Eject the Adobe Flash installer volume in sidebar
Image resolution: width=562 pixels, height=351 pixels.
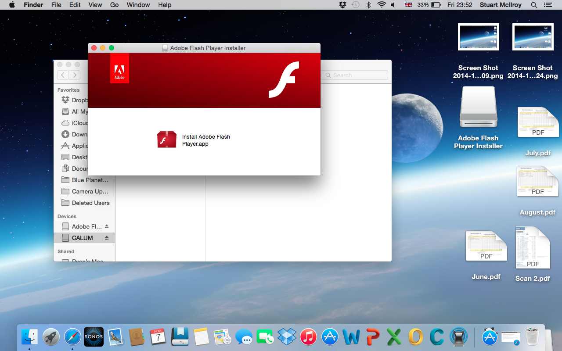click(x=107, y=226)
